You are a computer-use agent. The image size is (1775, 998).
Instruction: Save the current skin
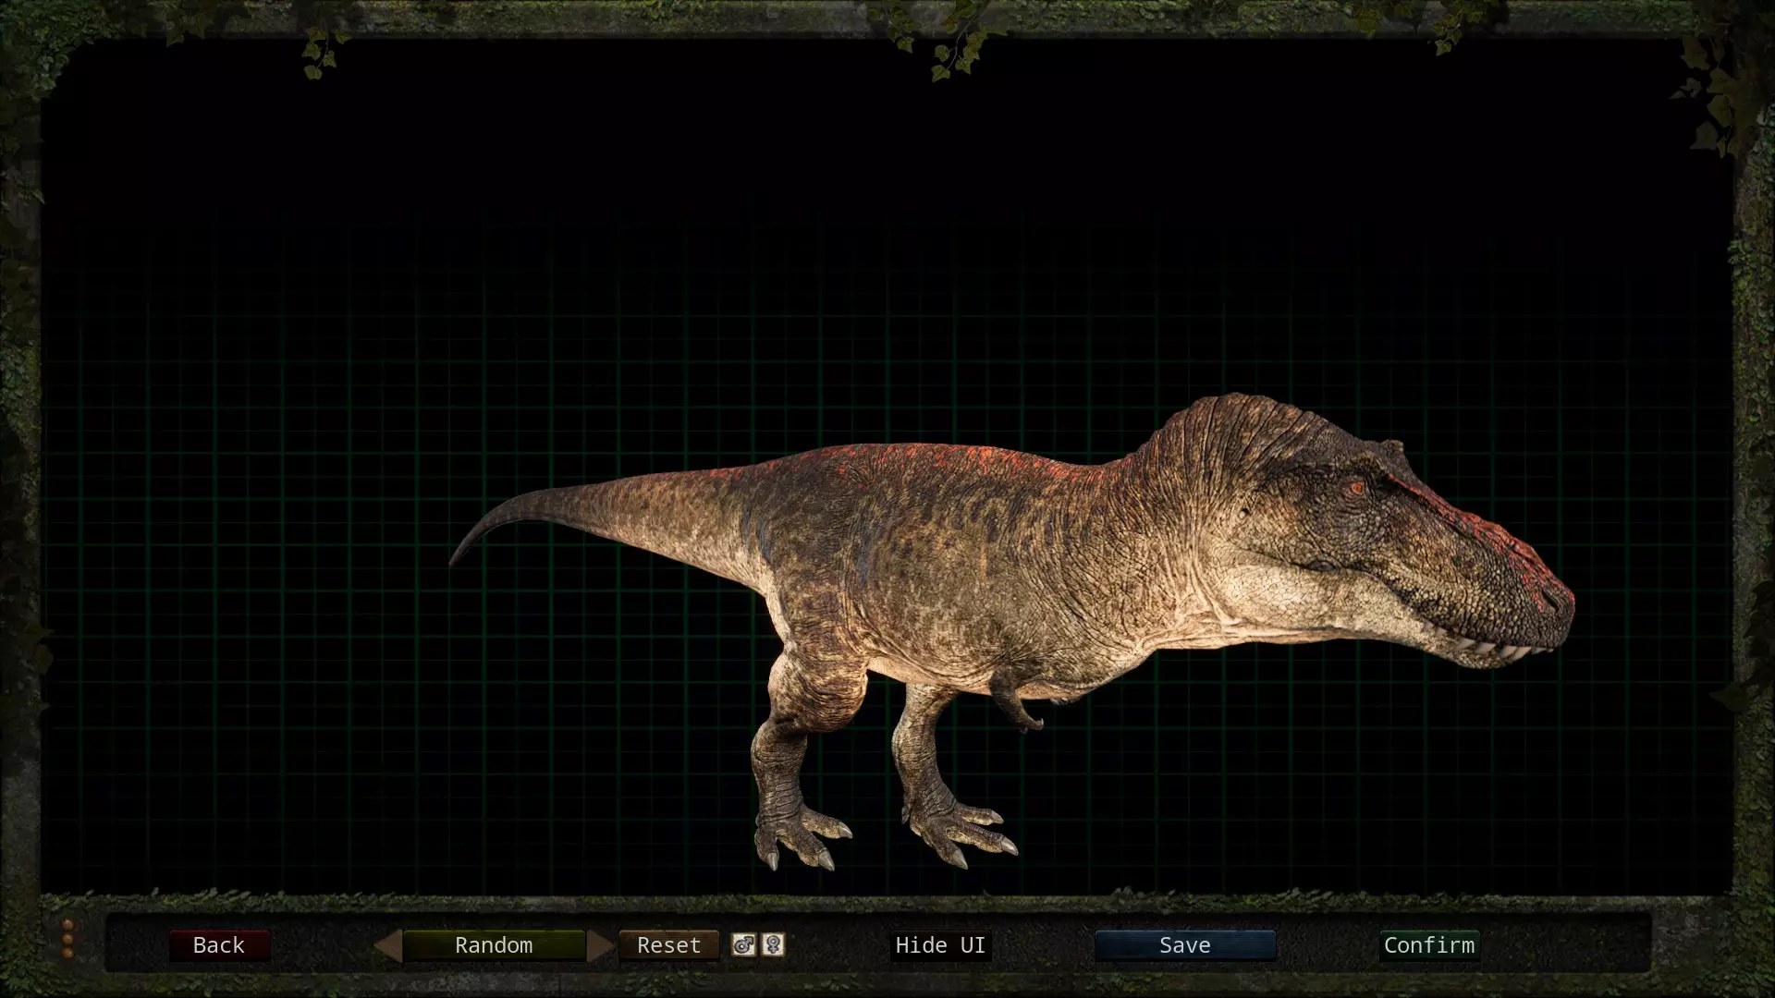point(1184,945)
